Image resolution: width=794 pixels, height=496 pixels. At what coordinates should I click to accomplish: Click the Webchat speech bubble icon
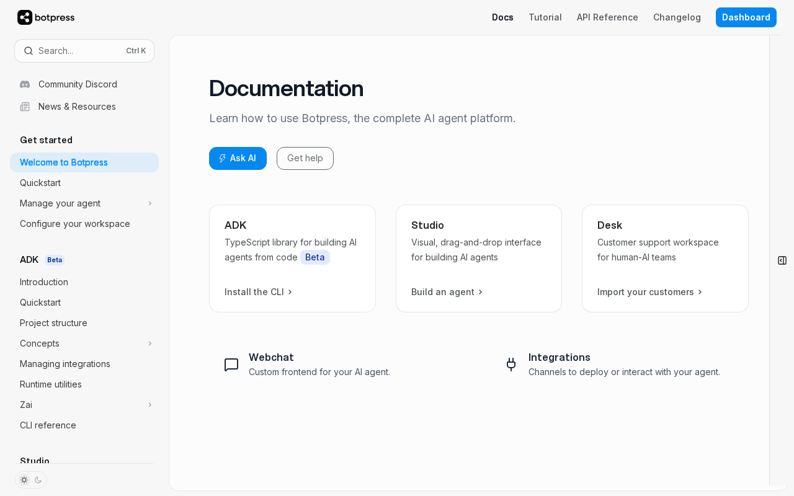[x=231, y=365]
